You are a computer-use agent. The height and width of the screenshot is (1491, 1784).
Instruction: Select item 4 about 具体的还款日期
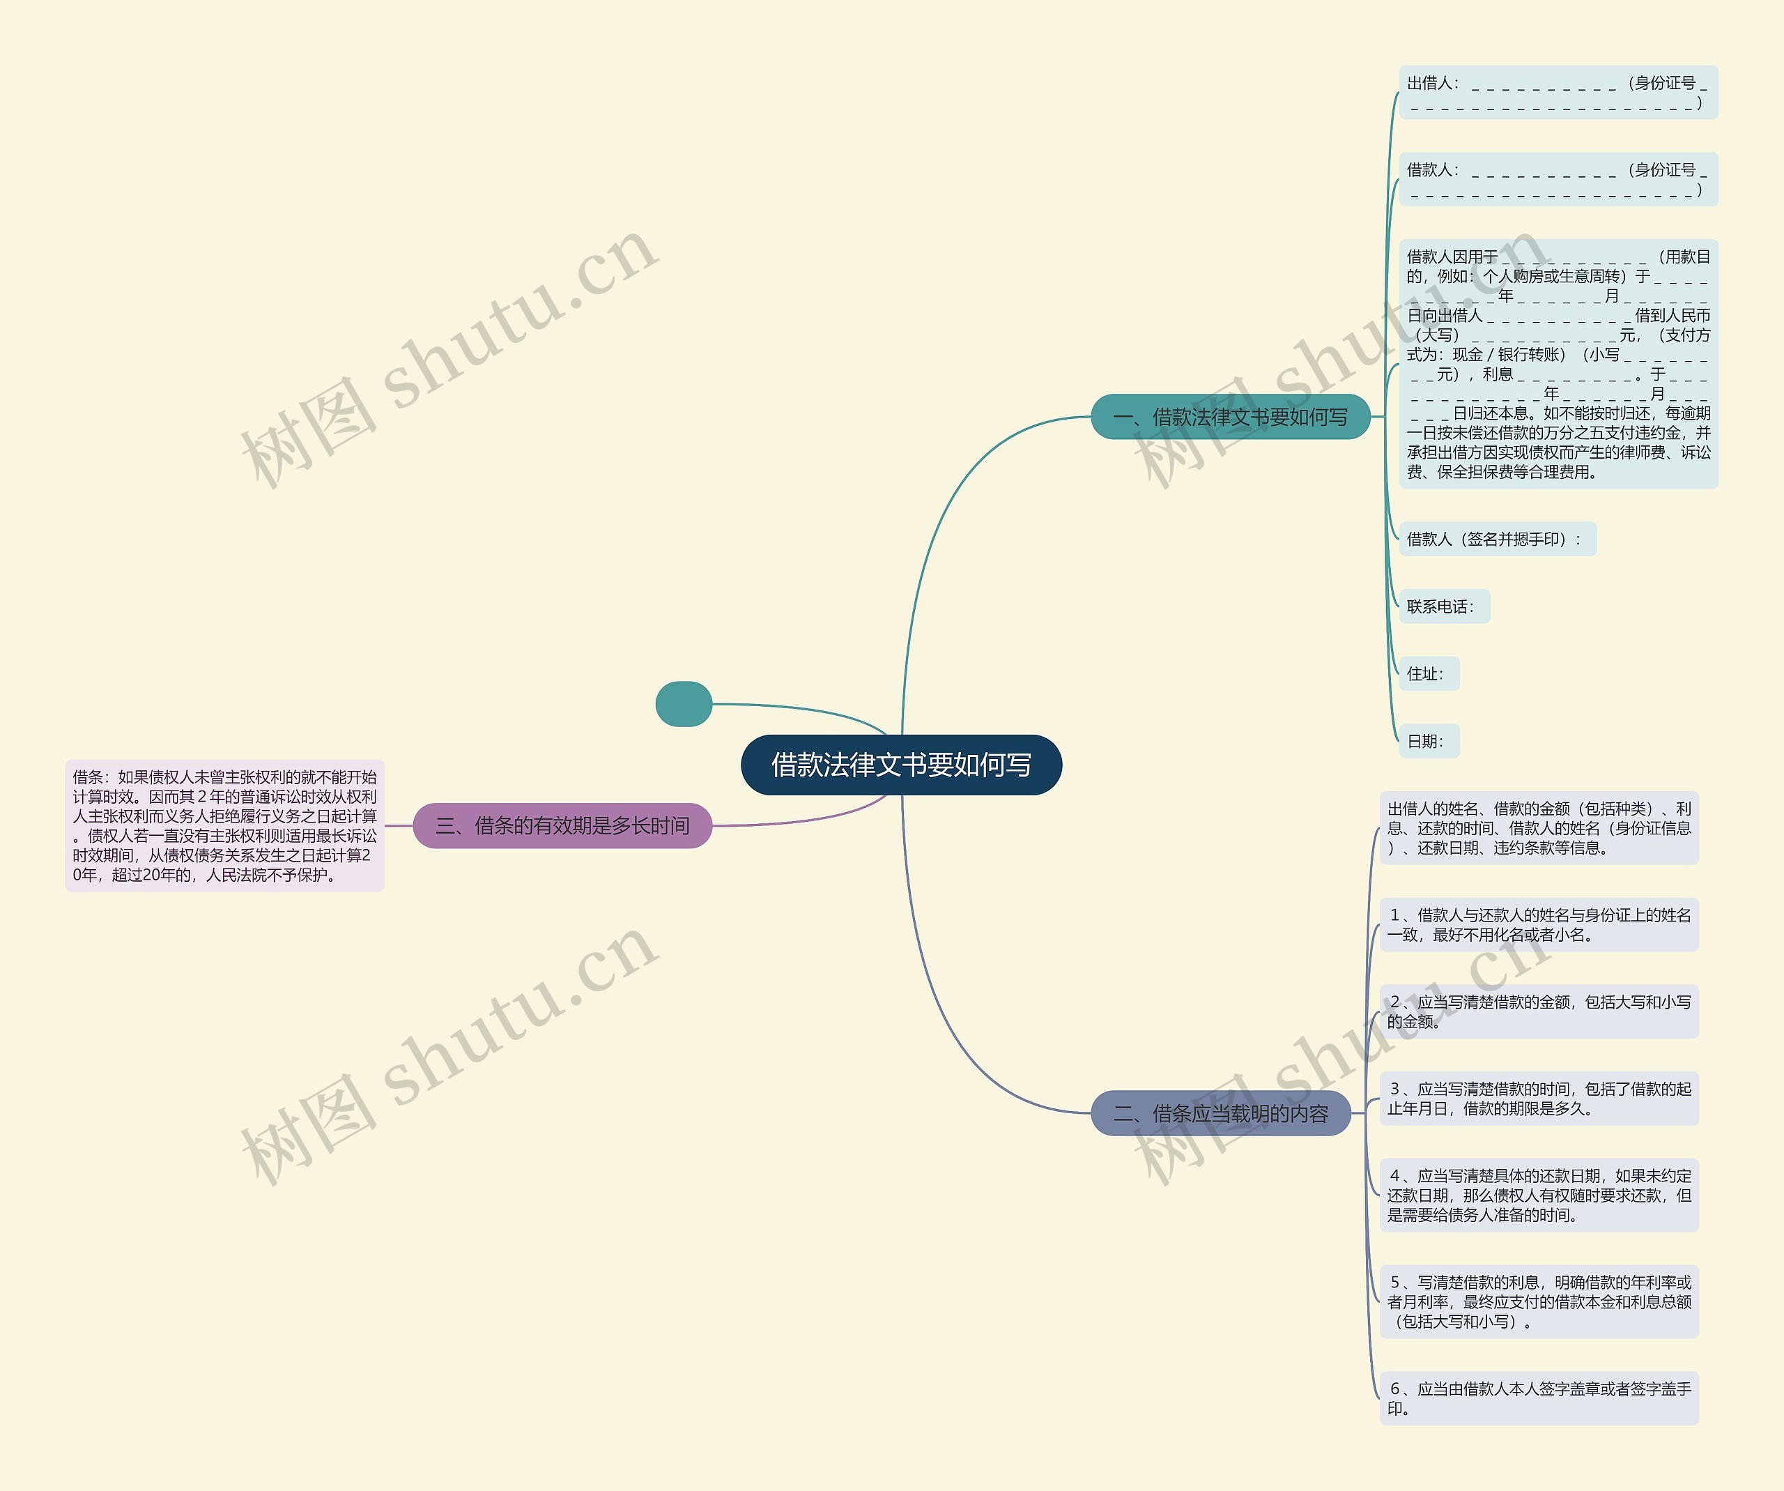tap(1539, 1195)
